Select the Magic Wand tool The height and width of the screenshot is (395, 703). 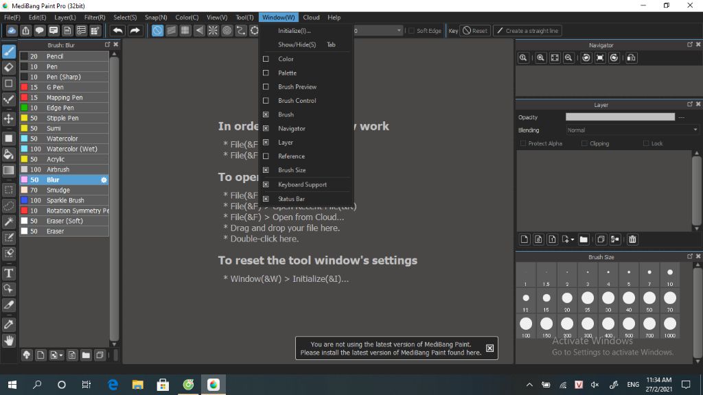[9, 222]
